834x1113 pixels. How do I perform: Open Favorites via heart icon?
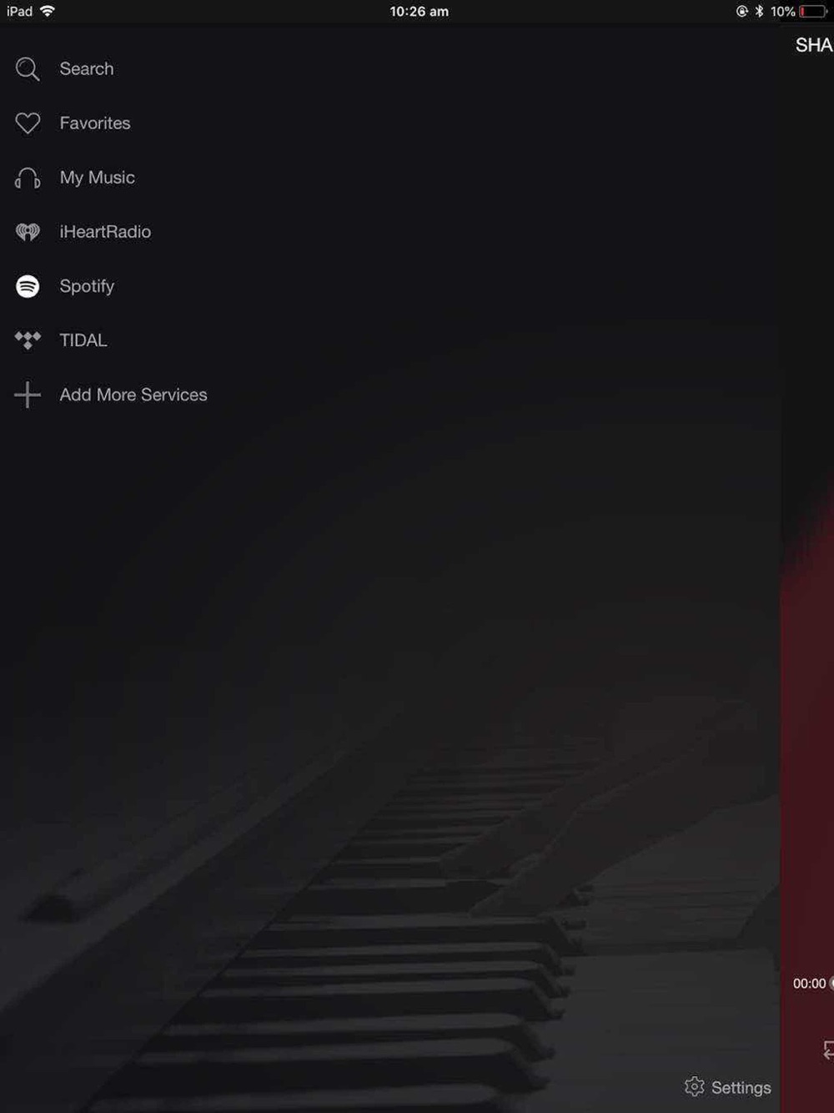(x=28, y=123)
